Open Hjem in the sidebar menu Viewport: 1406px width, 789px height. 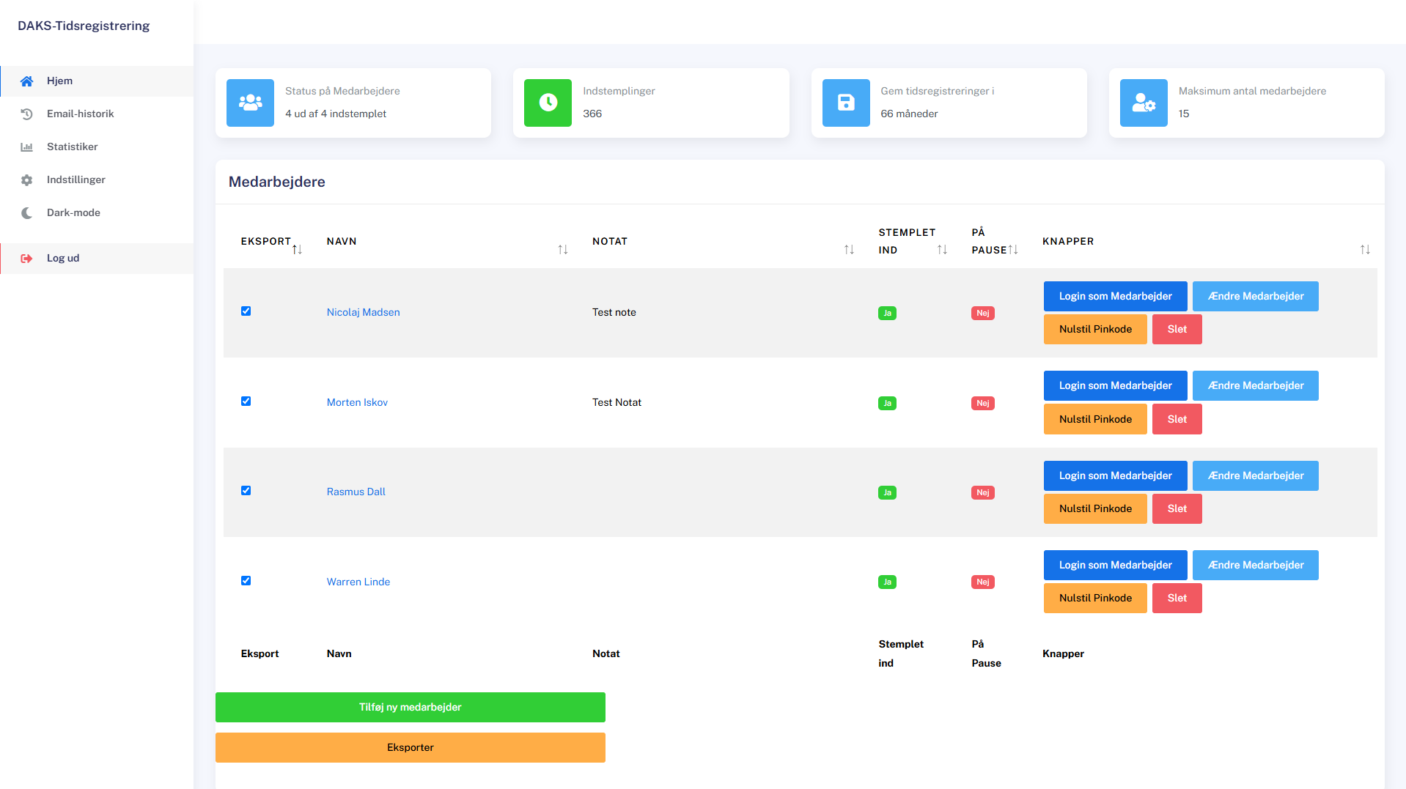click(97, 81)
